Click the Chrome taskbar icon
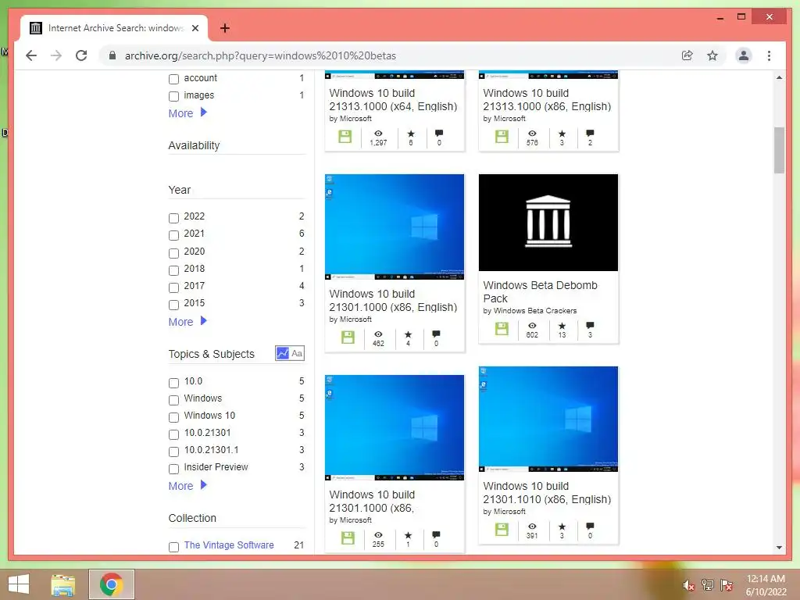The image size is (800, 600). coord(111,584)
